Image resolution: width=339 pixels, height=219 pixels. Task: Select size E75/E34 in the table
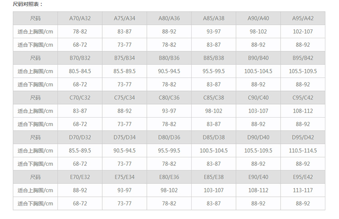(124, 177)
